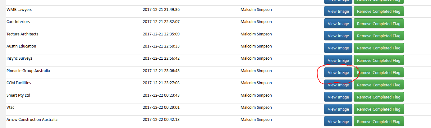This screenshot has height=128, width=431.
Task: Open circled View Image for Pinnacle Group Australia
Action: pos(338,73)
